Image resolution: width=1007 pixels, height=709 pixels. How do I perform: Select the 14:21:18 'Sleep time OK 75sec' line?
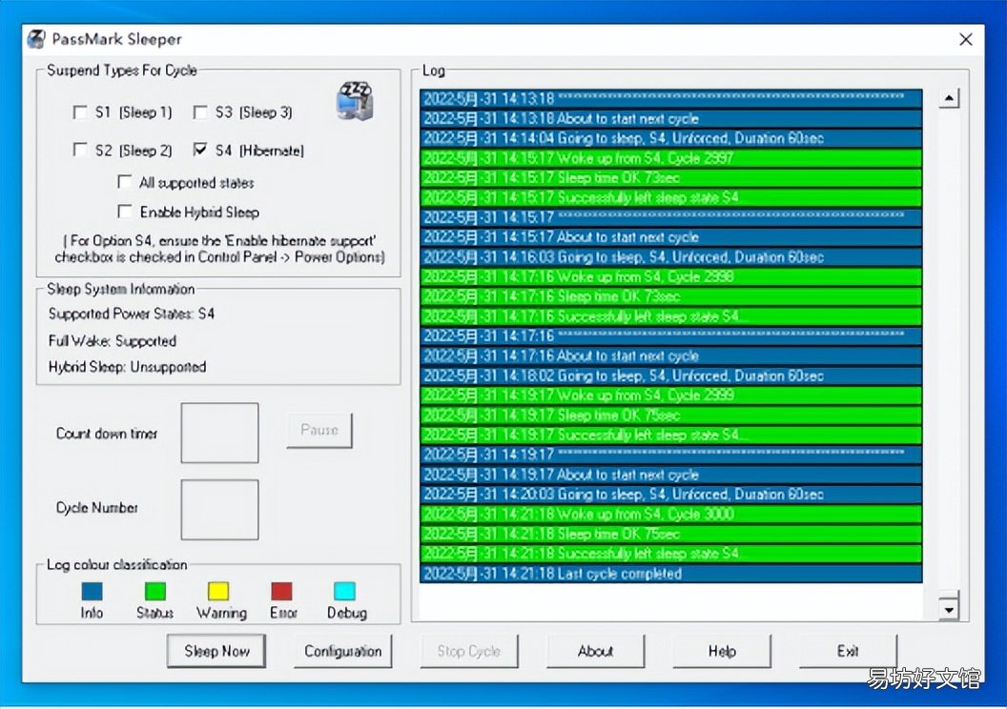point(671,534)
